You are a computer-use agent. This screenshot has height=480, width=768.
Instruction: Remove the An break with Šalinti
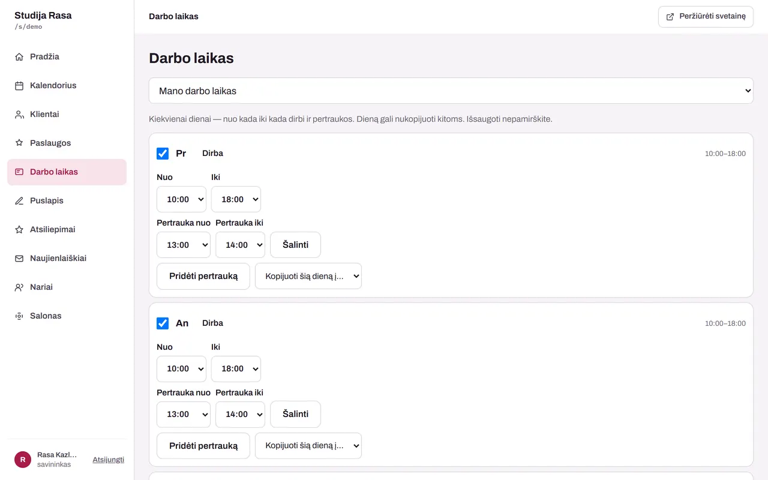coord(295,415)
